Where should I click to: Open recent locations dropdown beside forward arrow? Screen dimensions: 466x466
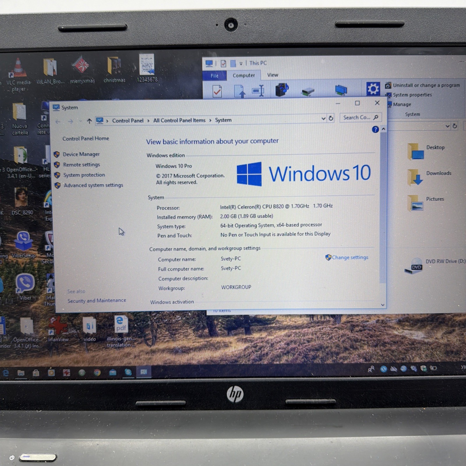[80, 121]
